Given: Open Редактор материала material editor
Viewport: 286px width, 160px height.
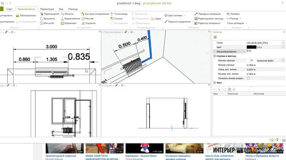Looking at the screenshot, I should point(207,23).
